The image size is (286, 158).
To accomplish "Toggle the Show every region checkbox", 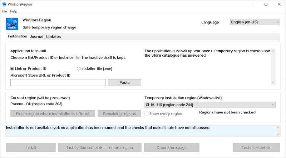I will point(163,113).
